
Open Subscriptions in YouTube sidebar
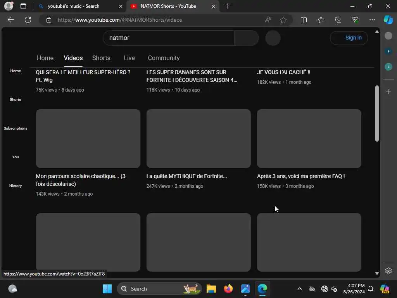coord(16,128)
